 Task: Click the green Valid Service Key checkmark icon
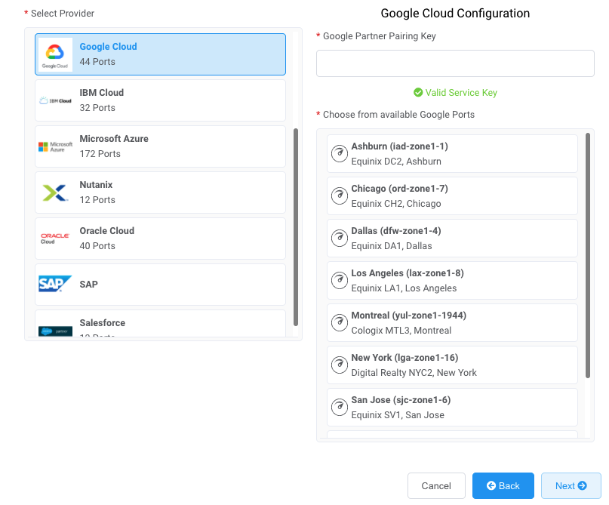coord(418,92)
